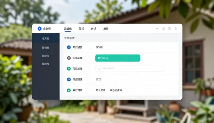The image size is (214, 123).
Task: Click the short value text in the fourth row
Action: [x=99, y=79]
